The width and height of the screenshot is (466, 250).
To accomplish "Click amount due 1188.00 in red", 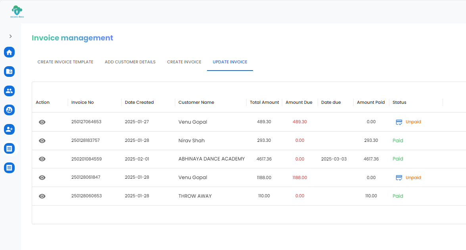I will (299, 177).
